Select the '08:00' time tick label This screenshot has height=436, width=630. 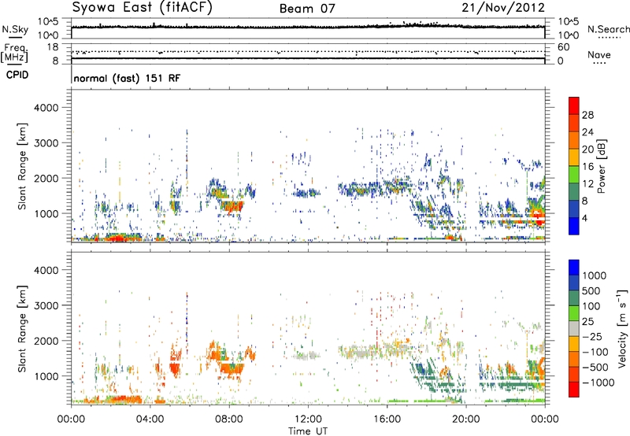click(x=229, y=419)
